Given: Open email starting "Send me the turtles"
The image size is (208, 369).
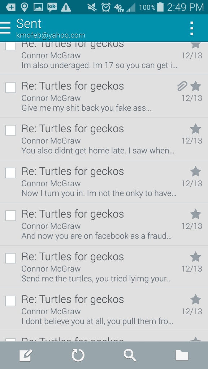Looking at the screenshot, I should [104, 267].
